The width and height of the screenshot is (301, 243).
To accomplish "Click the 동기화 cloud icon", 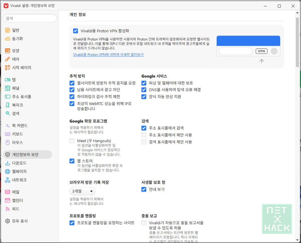I will pos(8,39).
